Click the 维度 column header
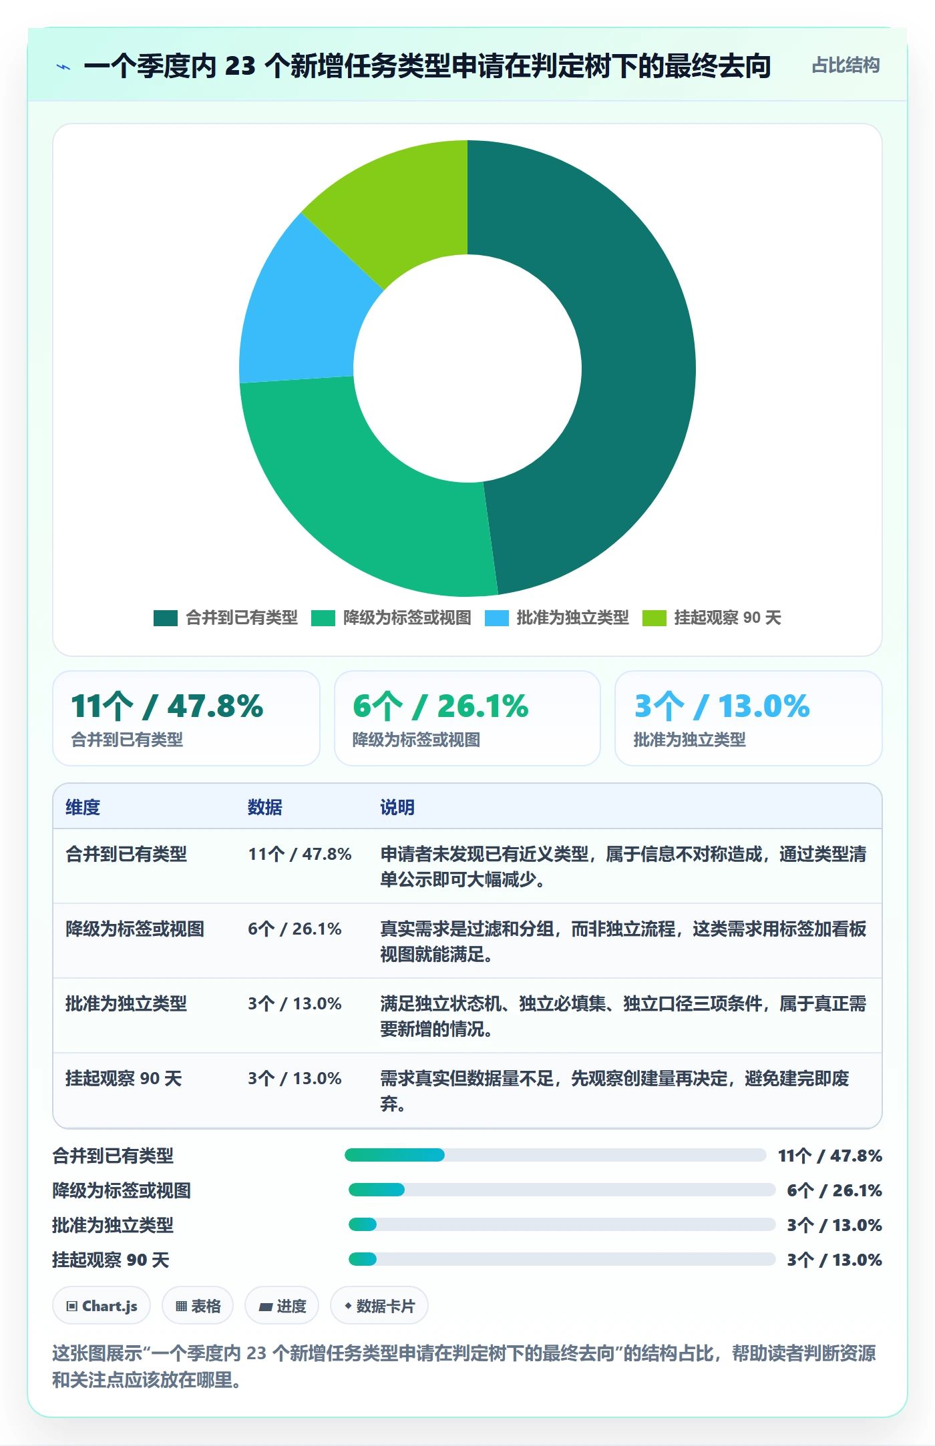Screen dimensions: 935x1446 tap(83, 807)
